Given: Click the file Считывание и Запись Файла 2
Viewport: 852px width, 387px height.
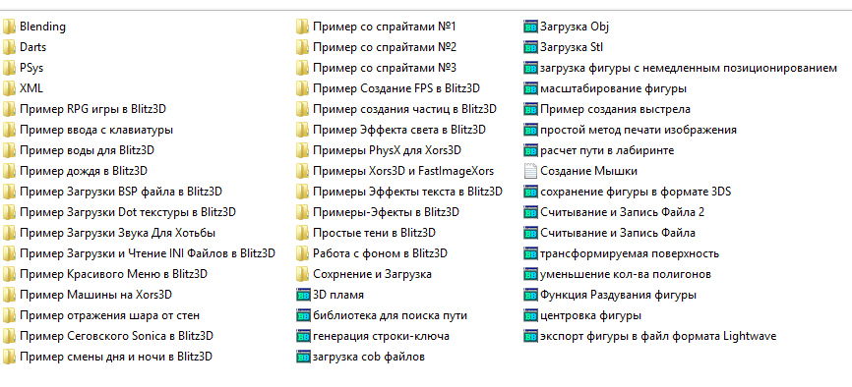Looking at the screenshot, I should (x=614, y=212).
